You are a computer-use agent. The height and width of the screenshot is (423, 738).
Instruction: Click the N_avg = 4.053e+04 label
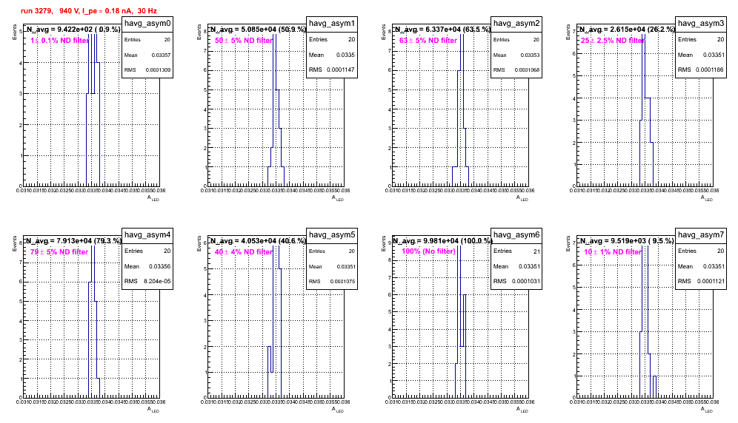tap(258, 240)
